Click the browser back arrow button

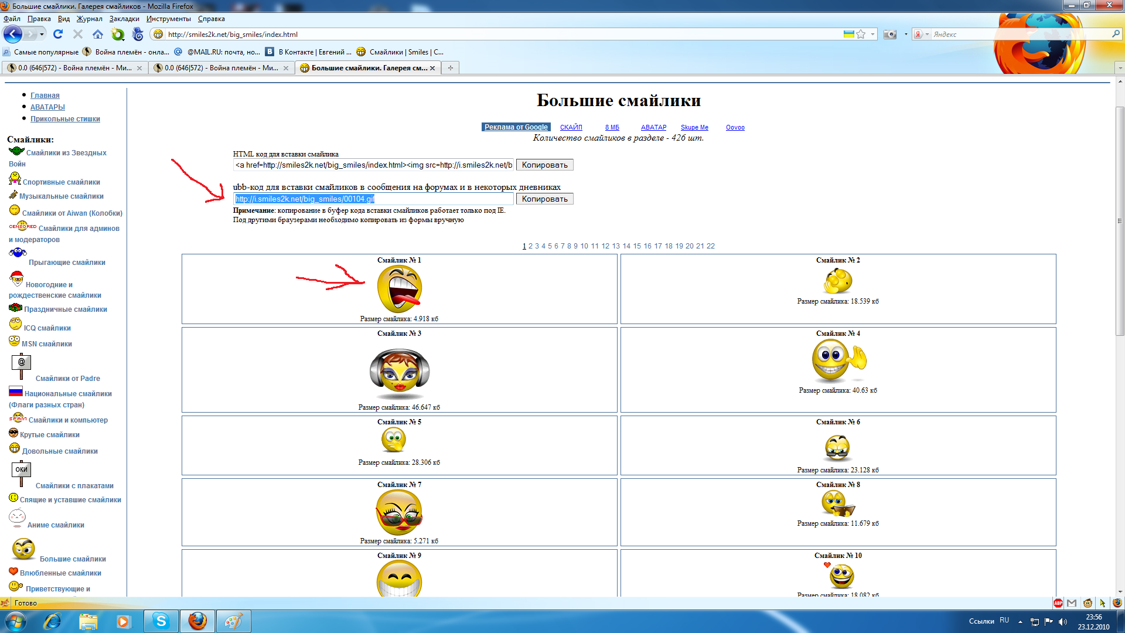point(12,34)
